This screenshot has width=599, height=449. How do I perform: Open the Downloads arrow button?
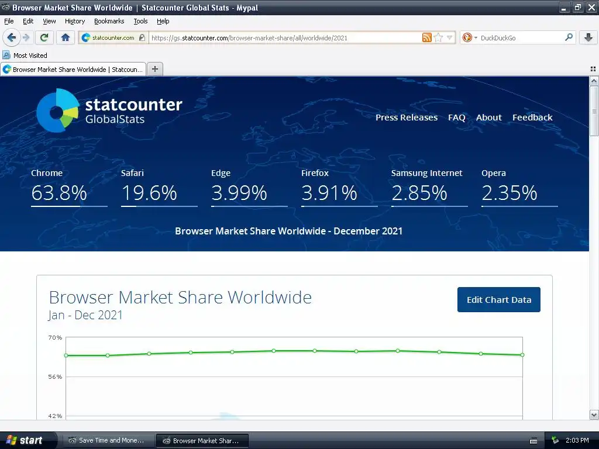(588, 37)
